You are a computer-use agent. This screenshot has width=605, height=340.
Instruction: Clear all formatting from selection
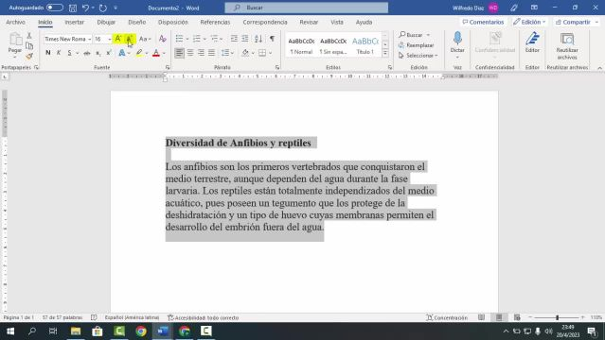(x=163, y=39)
